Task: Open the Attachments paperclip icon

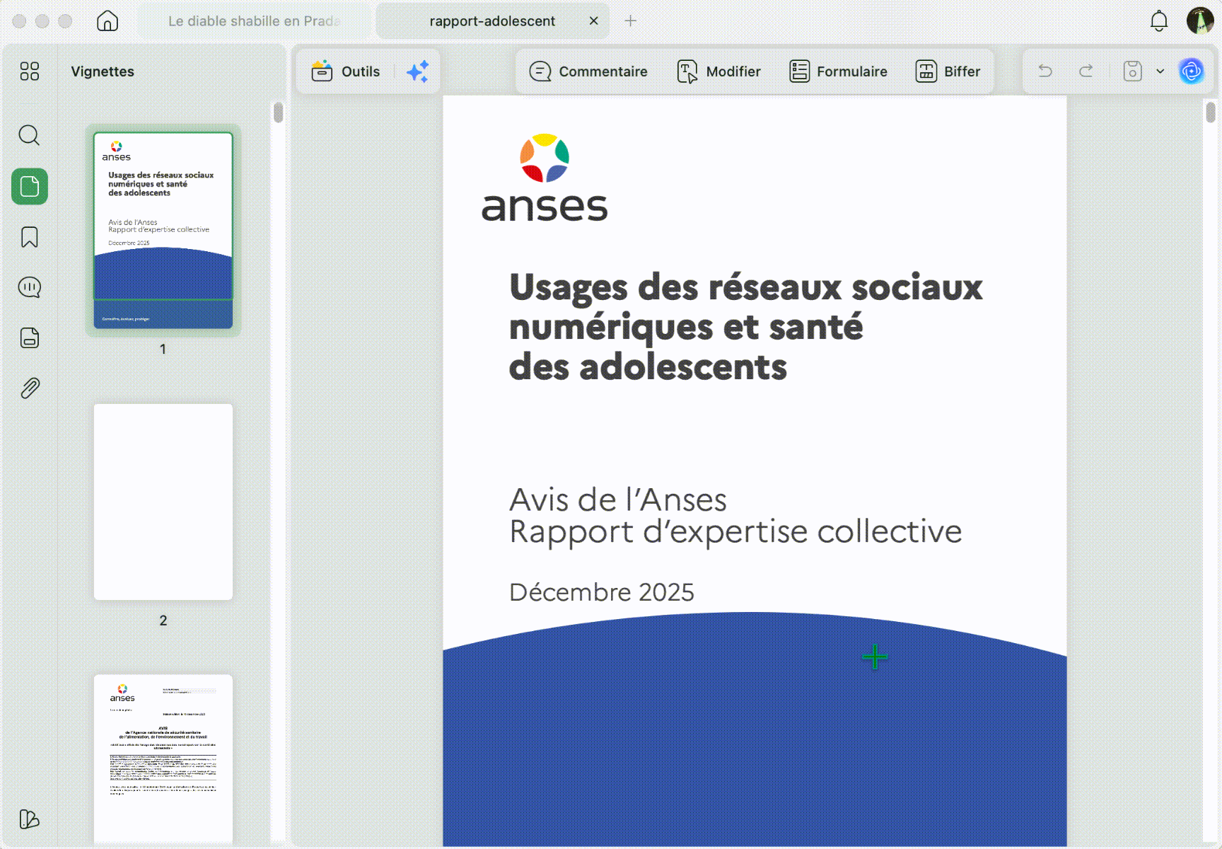Action: click(30, 388)
